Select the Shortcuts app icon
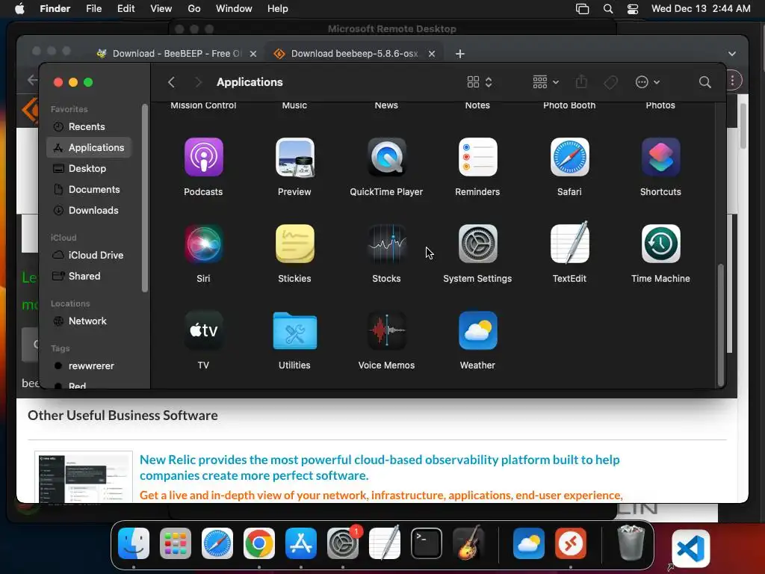765x574 pixels. [x=660, y=157]
